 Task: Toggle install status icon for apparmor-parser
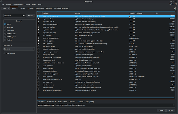click(x=39, y=22)
